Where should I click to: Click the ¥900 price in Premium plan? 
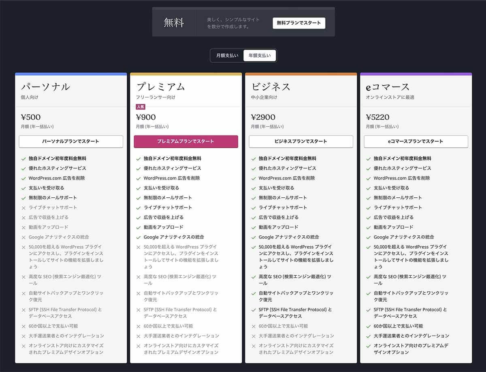[x=146, y=117]
